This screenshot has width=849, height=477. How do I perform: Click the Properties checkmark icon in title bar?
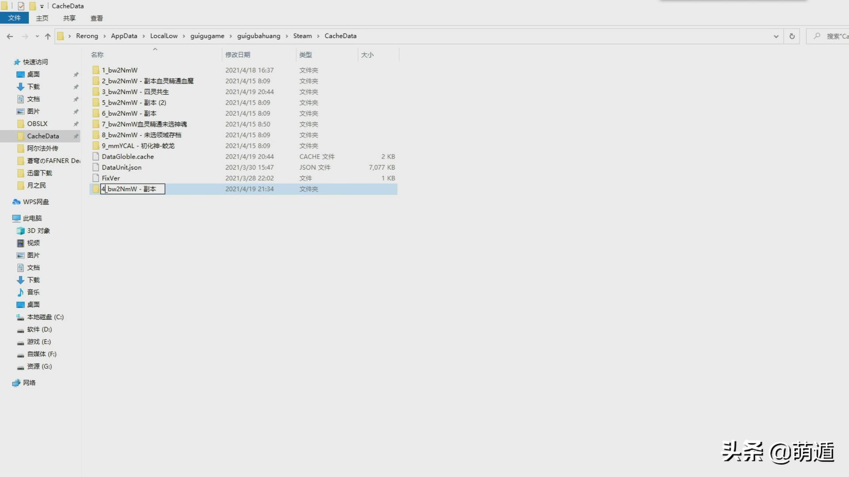pyautogui.click(x=21, y=6)
